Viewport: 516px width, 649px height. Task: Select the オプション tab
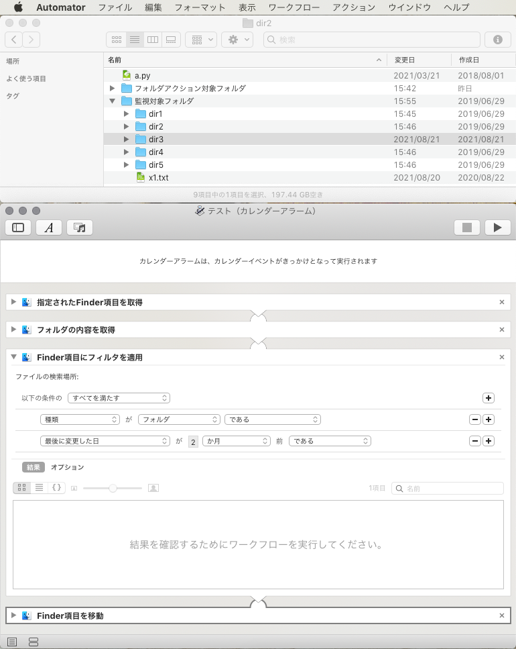coord(67,467)
